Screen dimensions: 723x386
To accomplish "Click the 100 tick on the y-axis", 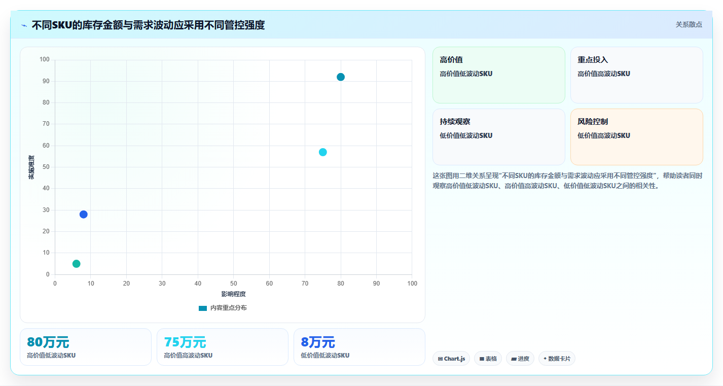I will 44,60.
